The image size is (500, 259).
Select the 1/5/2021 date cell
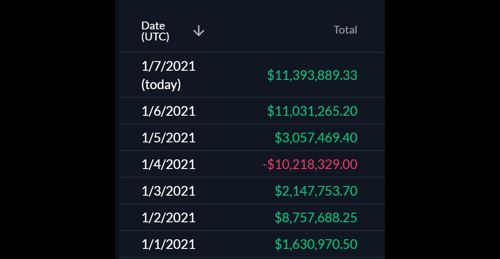coord(168,138)
